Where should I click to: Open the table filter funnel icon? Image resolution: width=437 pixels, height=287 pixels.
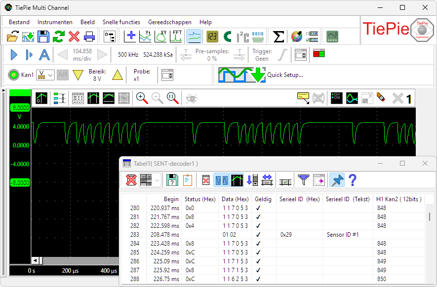point(304,180)
